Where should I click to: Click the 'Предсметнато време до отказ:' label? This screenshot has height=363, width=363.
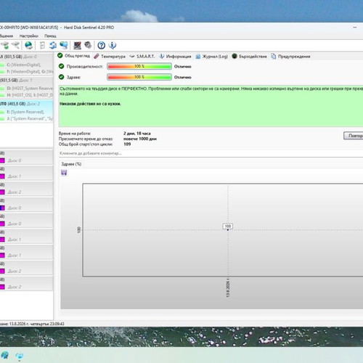point(86,139)
